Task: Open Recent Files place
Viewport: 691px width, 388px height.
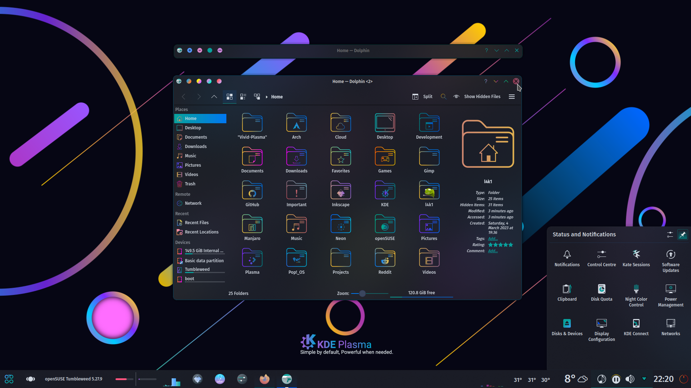Action: click(200, 223)
